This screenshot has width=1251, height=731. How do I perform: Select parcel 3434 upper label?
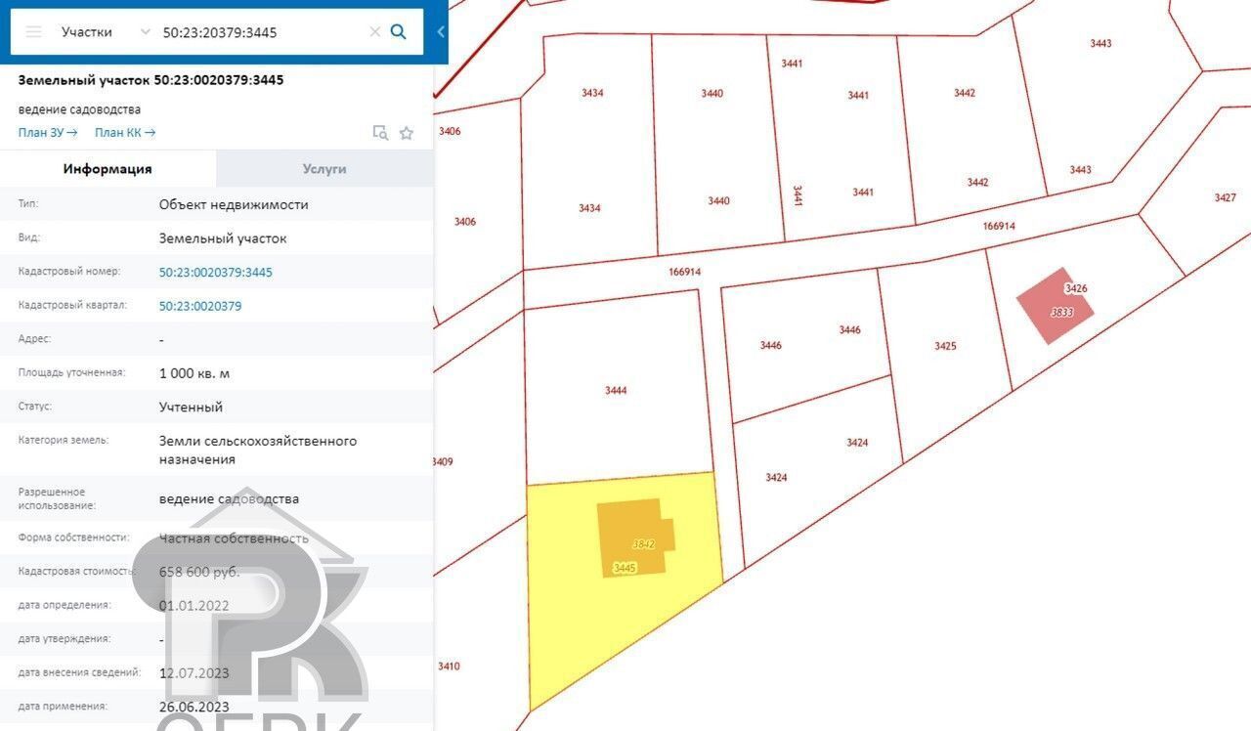pyautogui.click(x=592, y=93)
